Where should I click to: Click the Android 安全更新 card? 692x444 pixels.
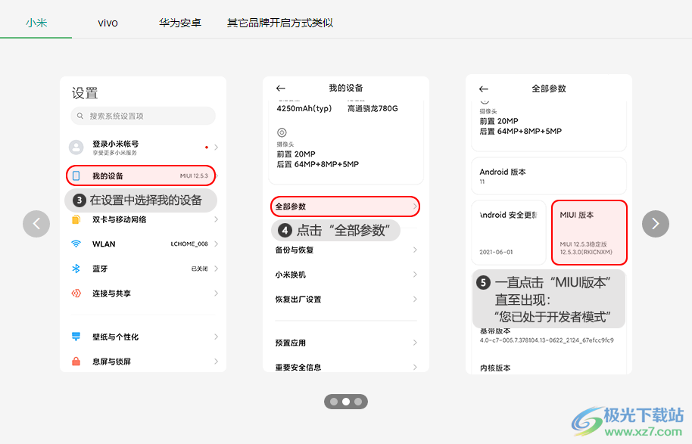pos(509,232)
